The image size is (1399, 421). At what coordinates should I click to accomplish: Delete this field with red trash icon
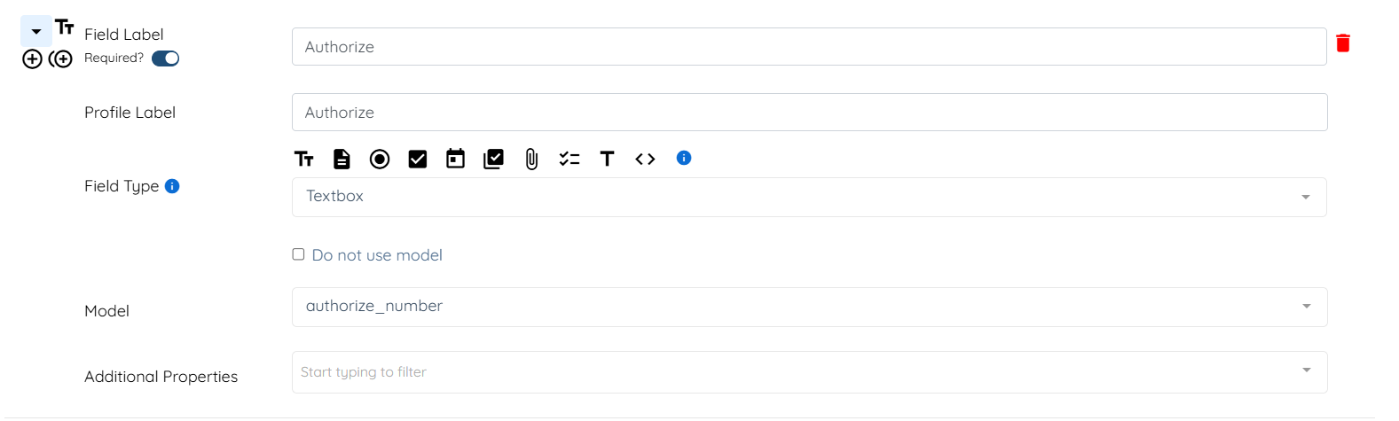1343,43
